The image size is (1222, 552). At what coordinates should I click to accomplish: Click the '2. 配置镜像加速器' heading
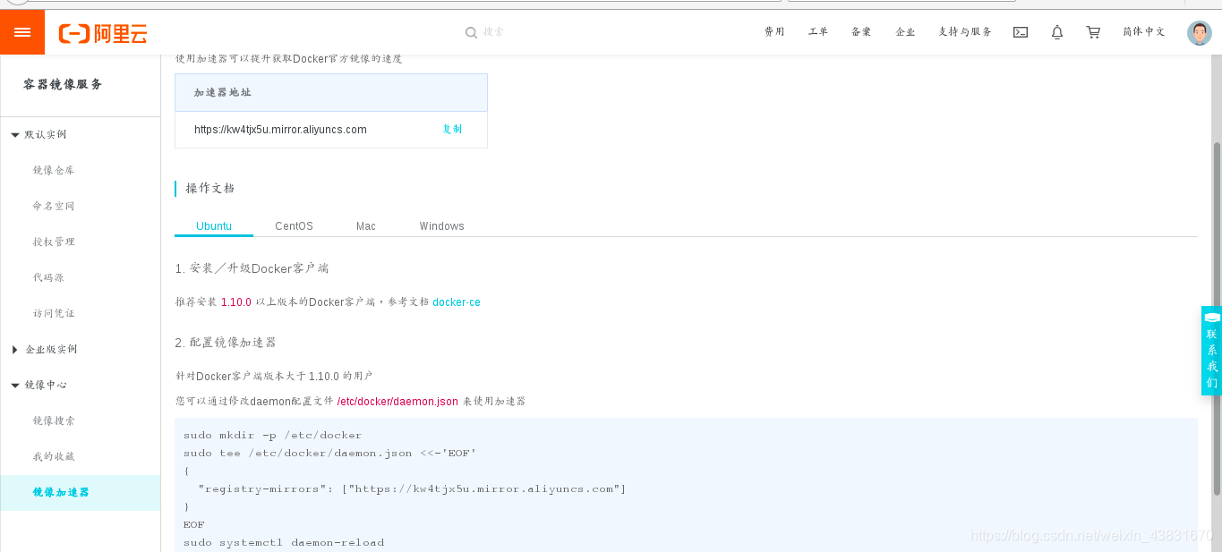click(x=226, y=343)
